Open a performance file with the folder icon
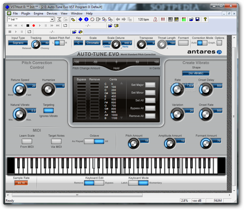Viewport: 244px width, 210px height. point(192,19)
